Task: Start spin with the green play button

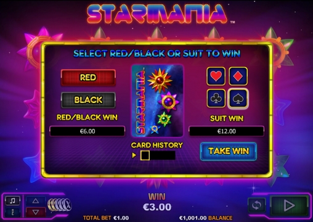Action: click(x=289, y=205)
